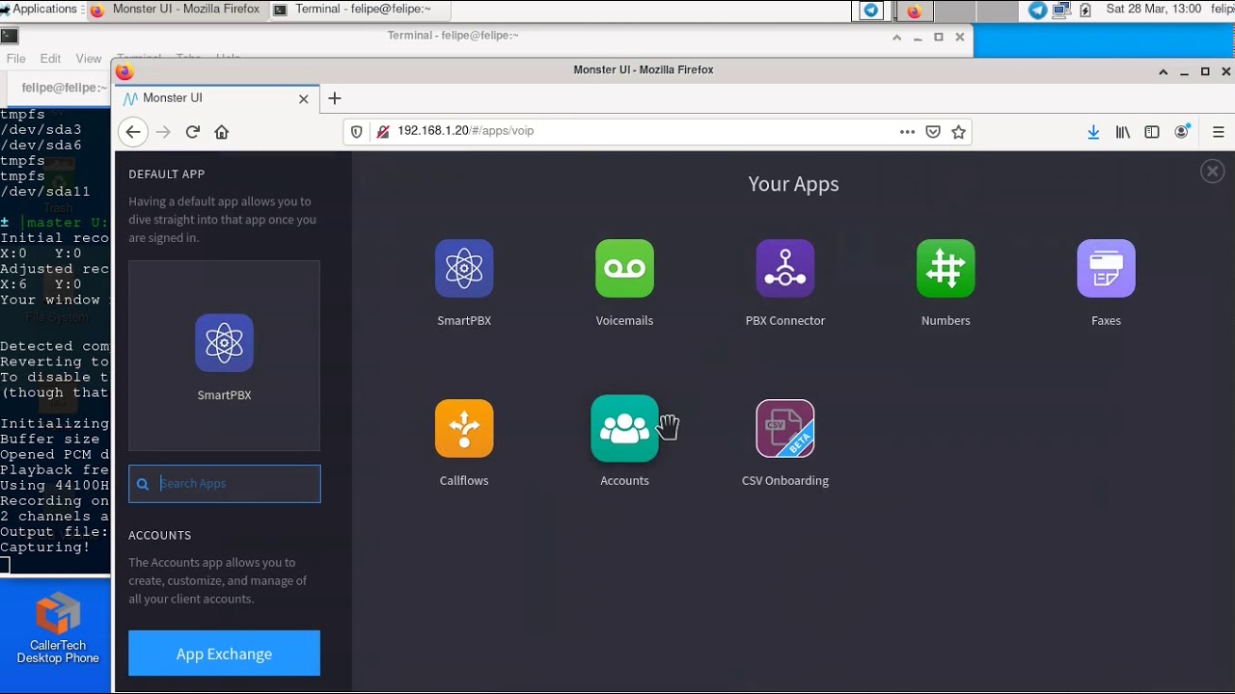Open network connections tray icon
The height and width of the screenshot is (694, 1235).
[1061, 10]
